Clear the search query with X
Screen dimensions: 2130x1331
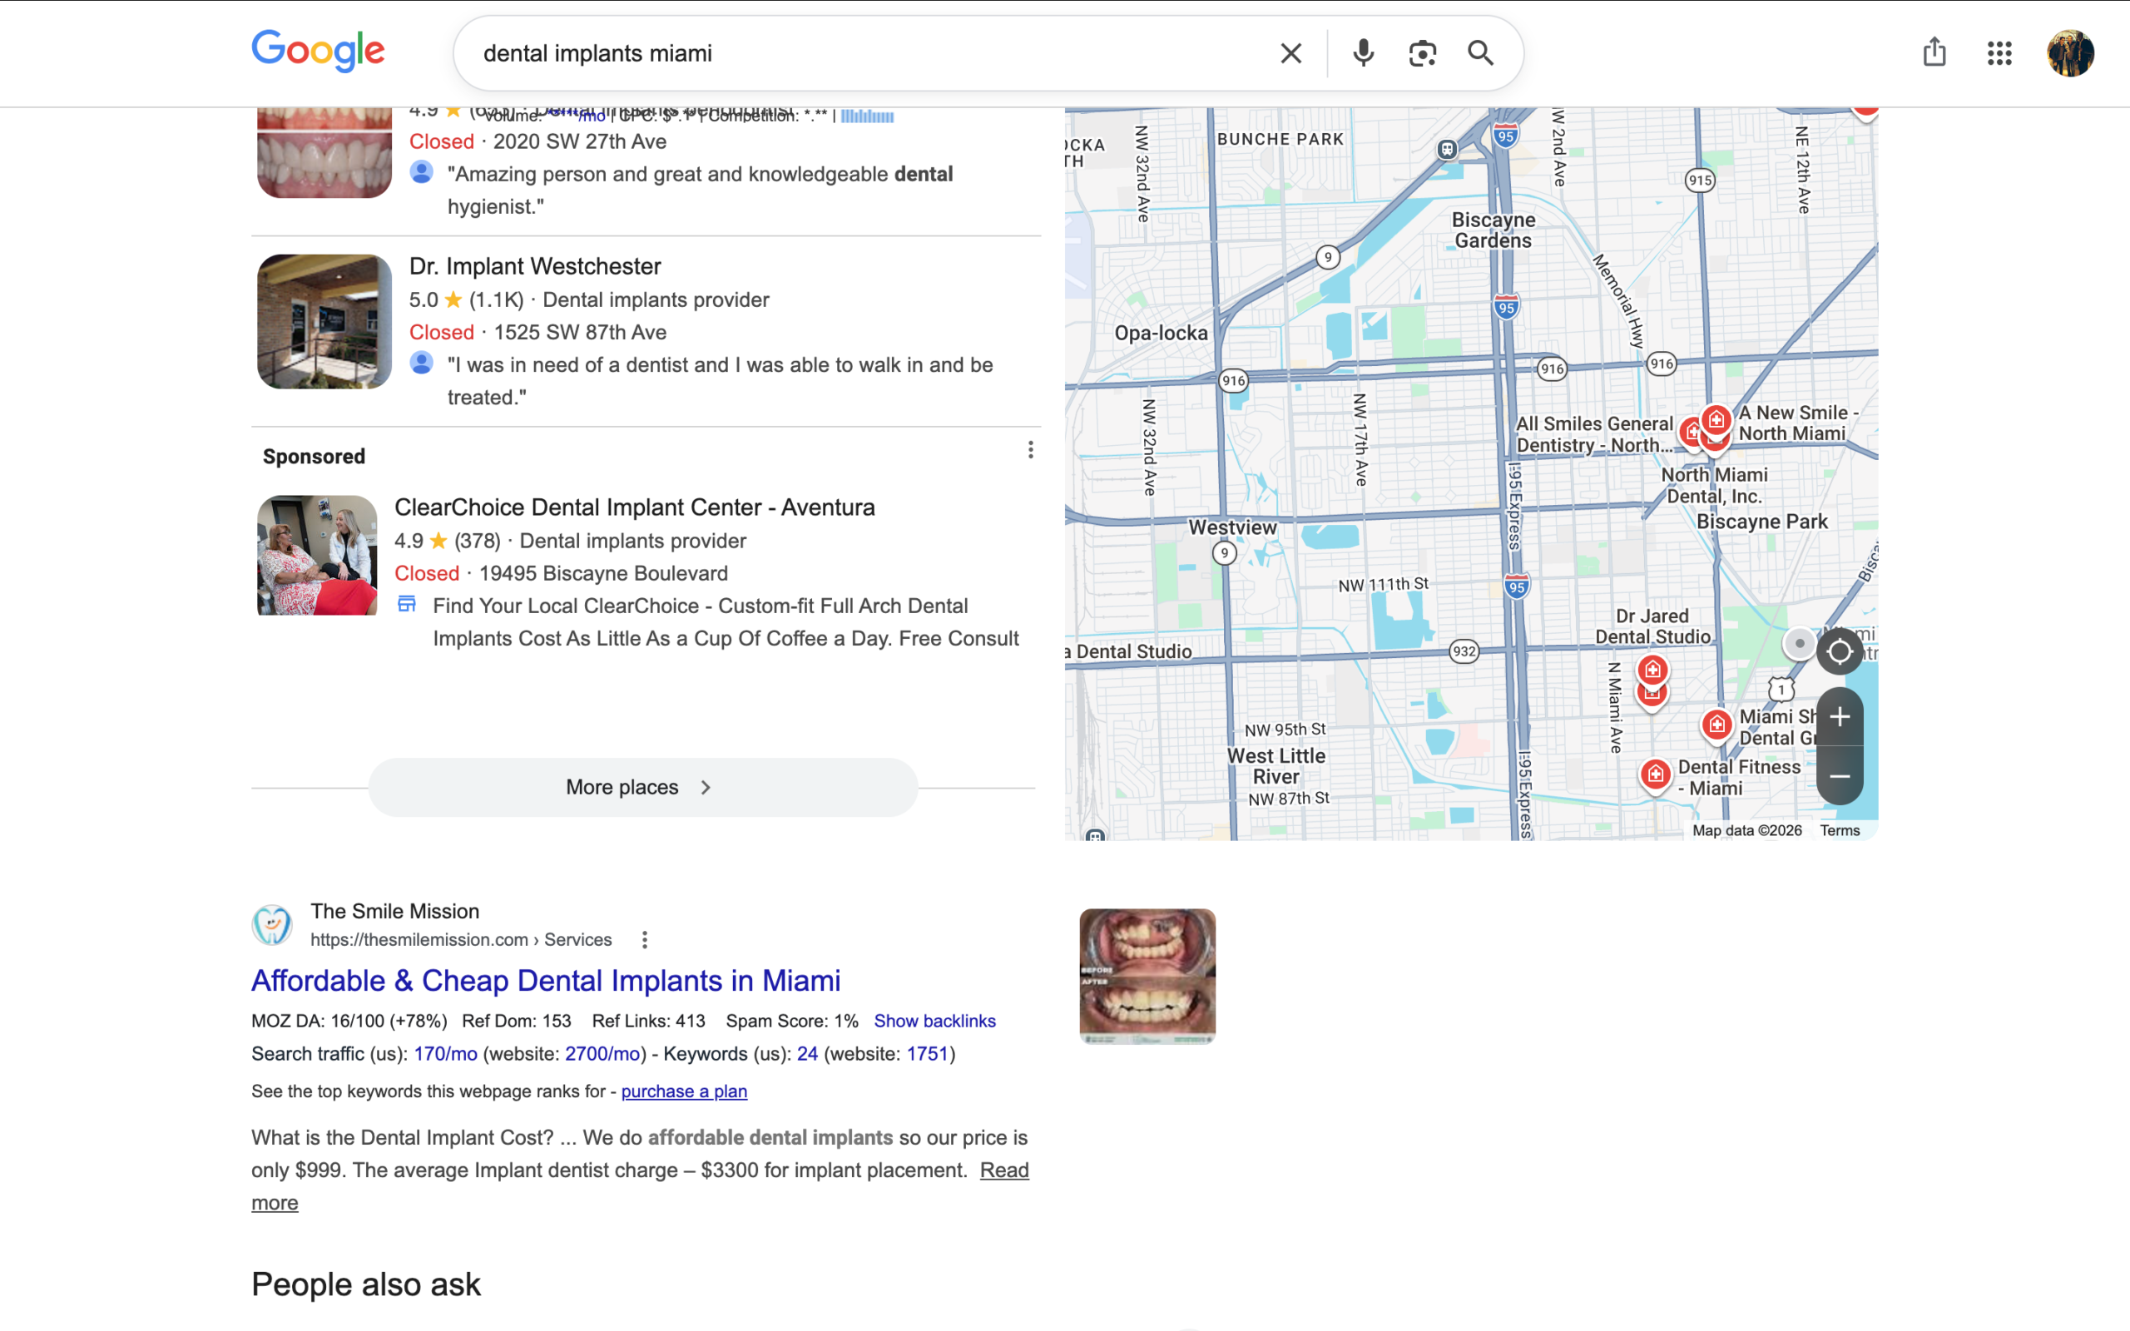tap(1290, 52)
